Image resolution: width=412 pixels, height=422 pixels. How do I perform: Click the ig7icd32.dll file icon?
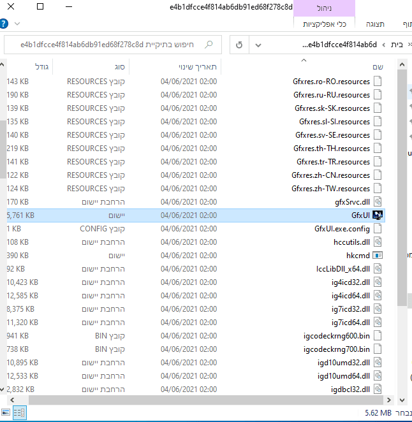click(378, 309)
